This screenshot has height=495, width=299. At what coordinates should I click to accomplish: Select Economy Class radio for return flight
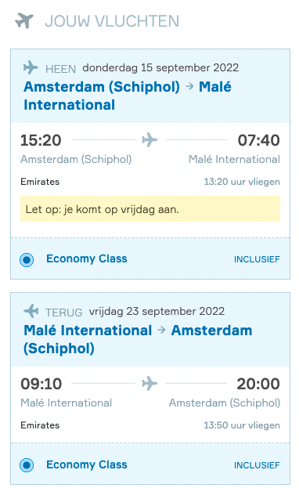click(27, 465)
